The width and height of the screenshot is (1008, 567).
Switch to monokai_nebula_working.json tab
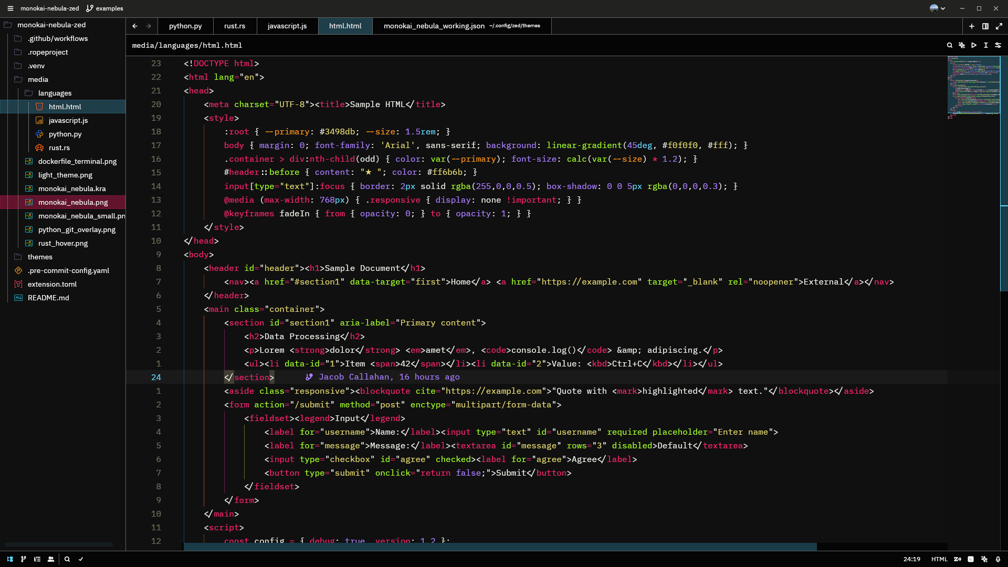click(x=462, y=26)
